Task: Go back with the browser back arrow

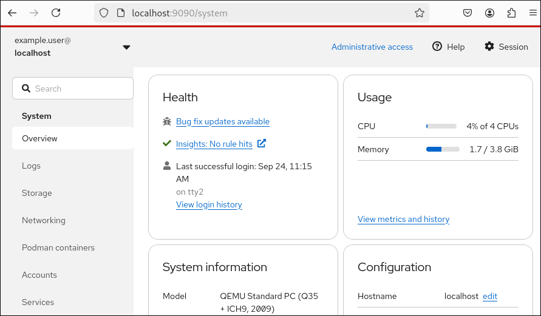Action: 12,13
